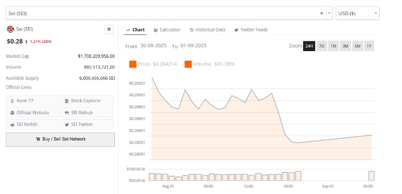The height and width of the screenshot is (194, 402).
Task: Toggle the Price series legend swatch
Action: pyautogui.click(x=133, y=64)
